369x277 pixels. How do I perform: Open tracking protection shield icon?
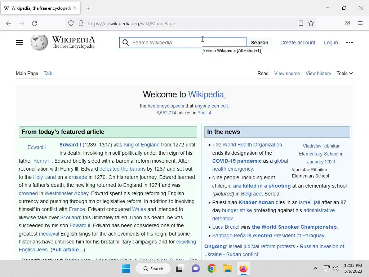(71, 23)
